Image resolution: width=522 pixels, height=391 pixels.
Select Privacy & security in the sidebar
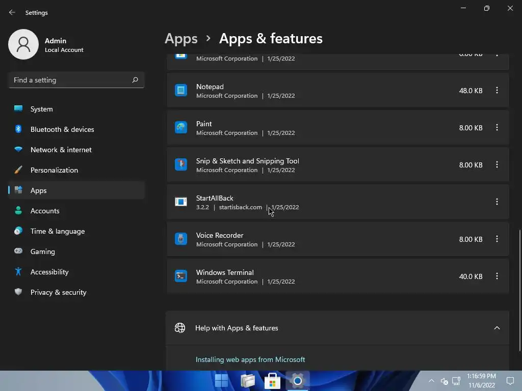point(76,292)
